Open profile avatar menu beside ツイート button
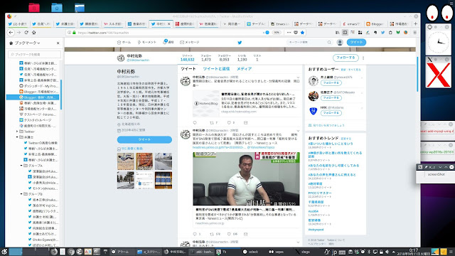 [340, 43]
